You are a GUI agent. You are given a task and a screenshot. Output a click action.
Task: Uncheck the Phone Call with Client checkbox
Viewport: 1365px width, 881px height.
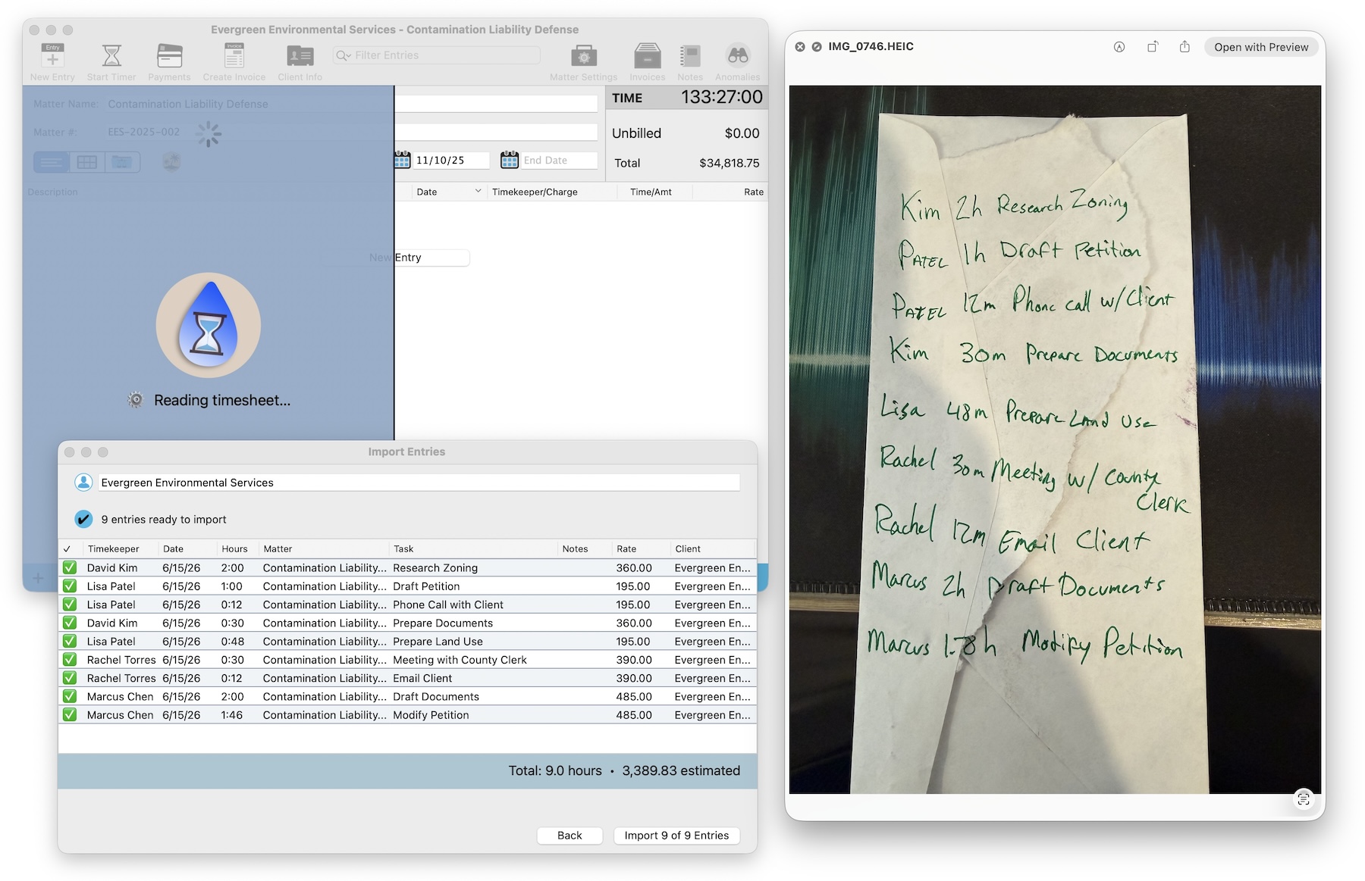click(x=70, y=605)
